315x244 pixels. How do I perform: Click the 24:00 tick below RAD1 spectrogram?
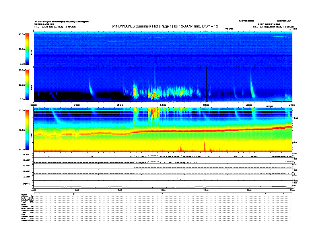pos(292,105)
